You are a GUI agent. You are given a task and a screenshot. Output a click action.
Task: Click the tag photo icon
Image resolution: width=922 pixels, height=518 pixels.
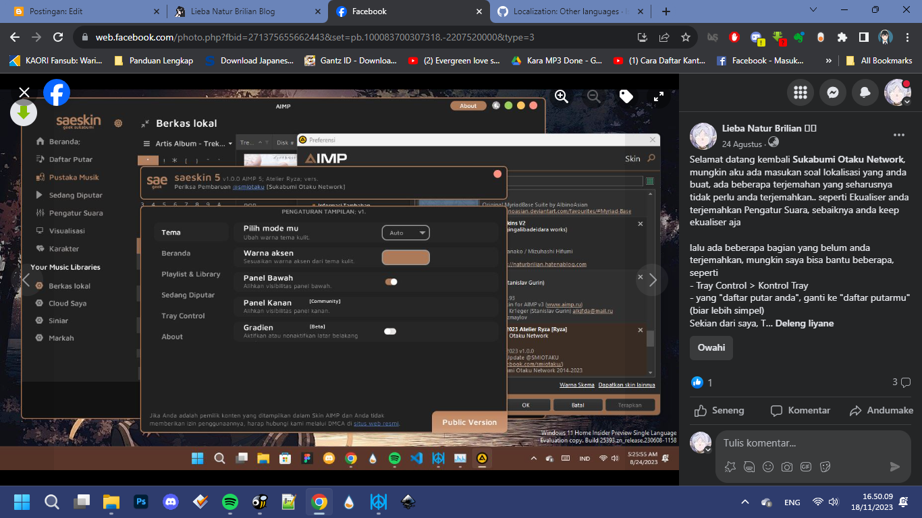[x=626, y=96]
